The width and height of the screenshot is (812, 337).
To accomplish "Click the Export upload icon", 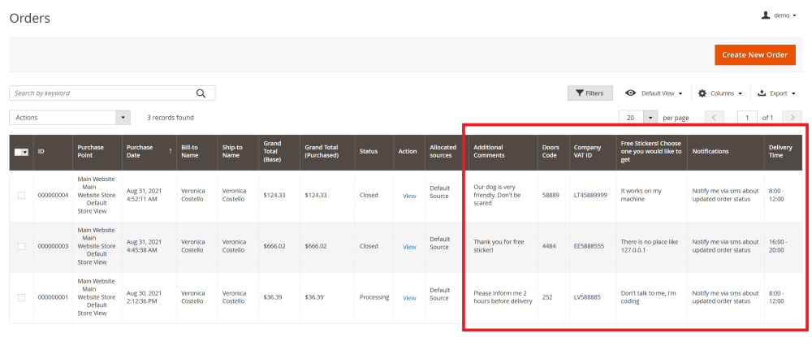I will point(762,93).
